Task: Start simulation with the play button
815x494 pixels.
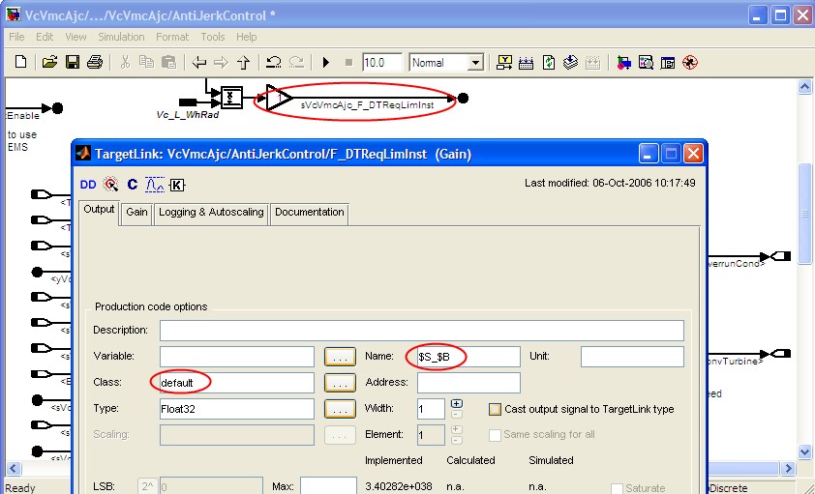Action: coord(326,63)
